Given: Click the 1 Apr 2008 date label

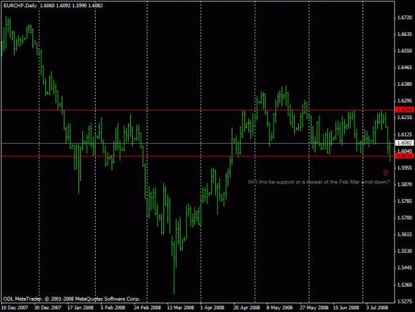Looking at the screenshot, I should 212,307.
